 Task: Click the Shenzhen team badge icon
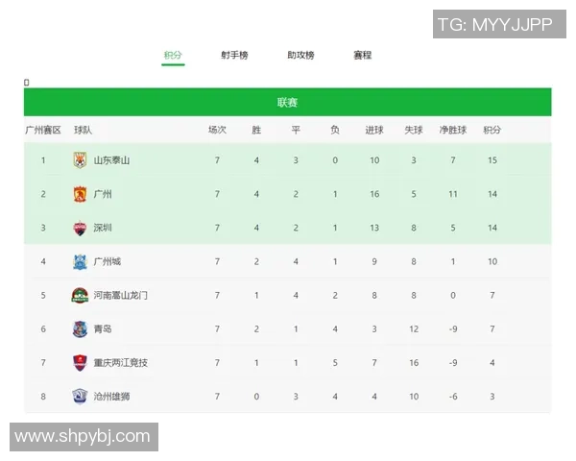tap(80, 228)
